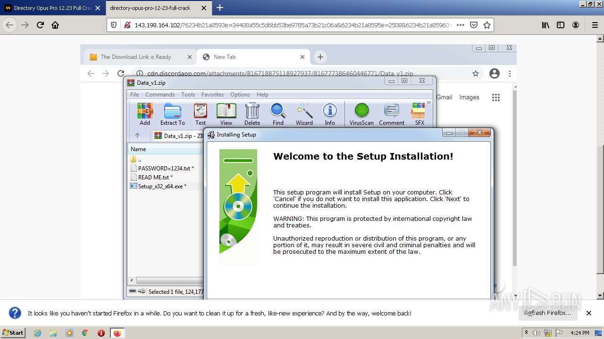Open Firefox account icon
Viewport: 604px width, 339px height.
click(576, 25)
